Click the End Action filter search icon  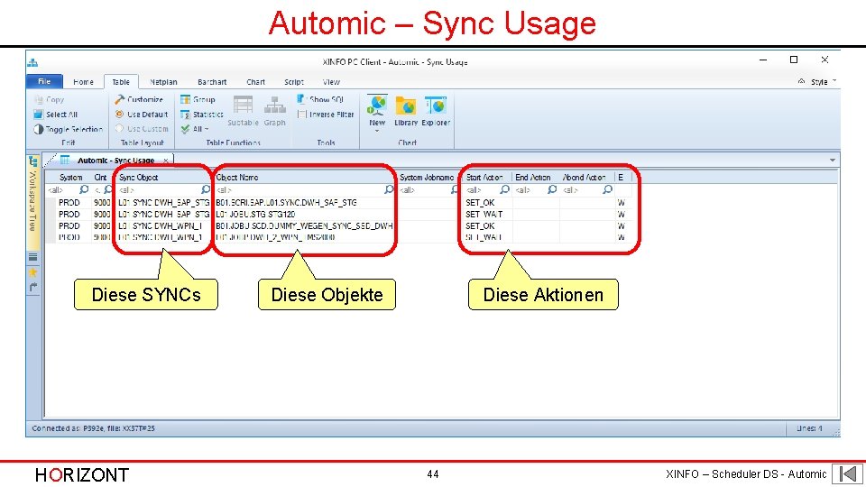pyautogui.click(x=552, y=190)
